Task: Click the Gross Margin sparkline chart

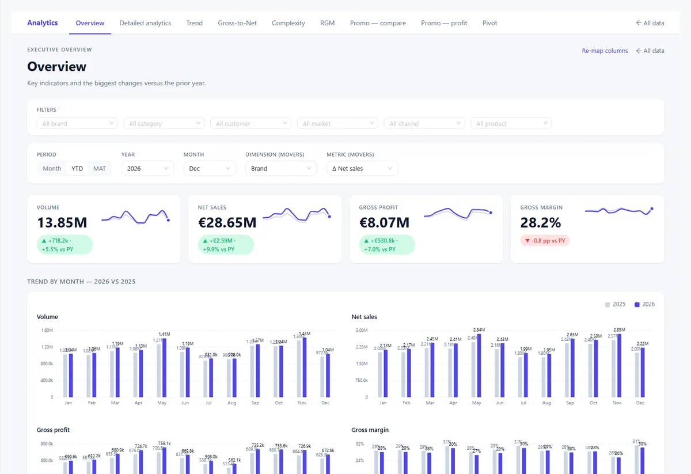Action: pyautogui.click(x=619, y=211)
